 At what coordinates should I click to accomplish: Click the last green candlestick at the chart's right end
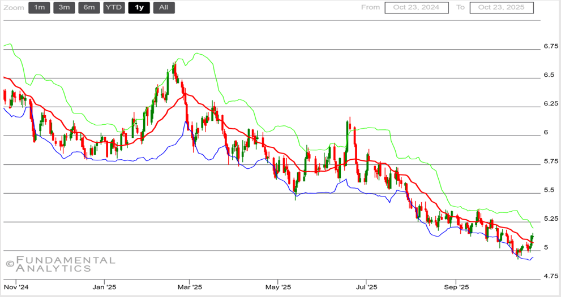(532, 237)
